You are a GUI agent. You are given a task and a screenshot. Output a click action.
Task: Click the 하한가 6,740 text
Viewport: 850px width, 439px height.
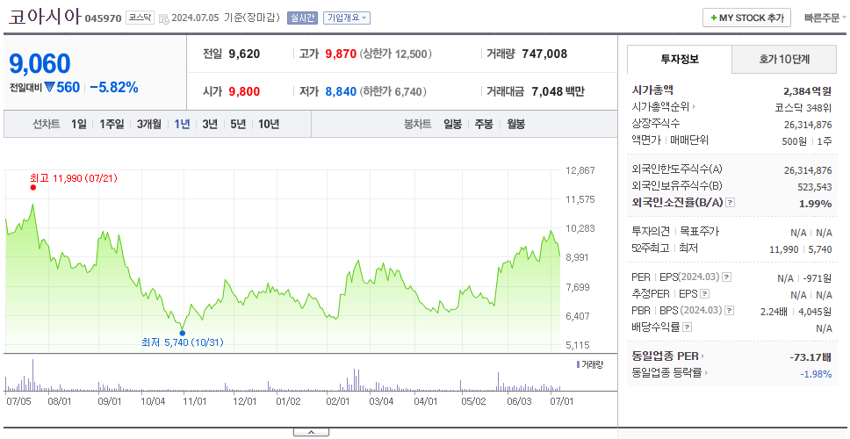point(393,91)
